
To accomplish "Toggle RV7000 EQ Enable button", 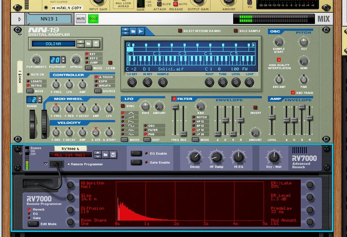I will (136, 153).
